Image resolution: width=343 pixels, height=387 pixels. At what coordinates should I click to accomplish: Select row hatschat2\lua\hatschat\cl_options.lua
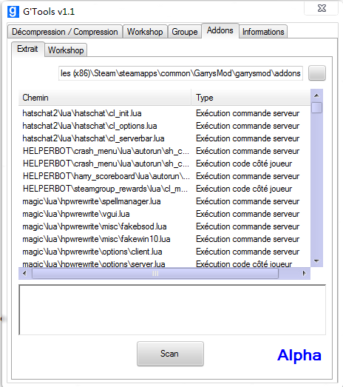coord(164,126)
